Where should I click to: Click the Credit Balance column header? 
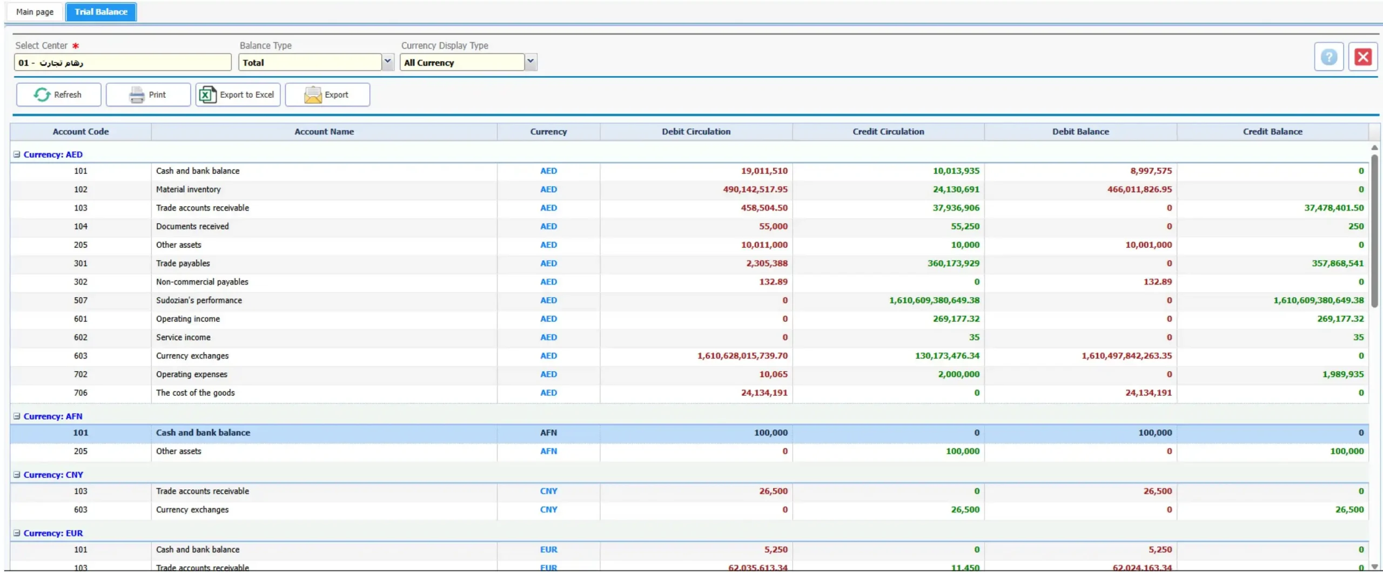(1272, 132)
